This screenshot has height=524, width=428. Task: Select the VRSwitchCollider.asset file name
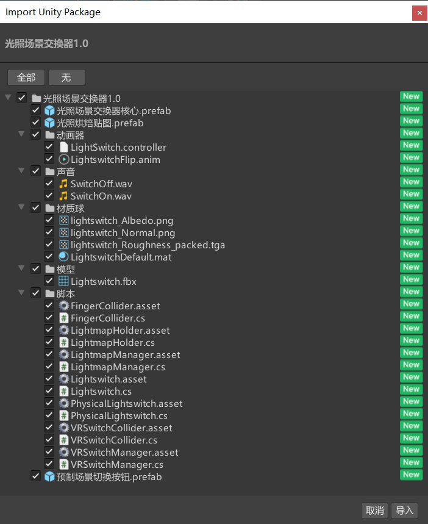click(x=121, y=428)
